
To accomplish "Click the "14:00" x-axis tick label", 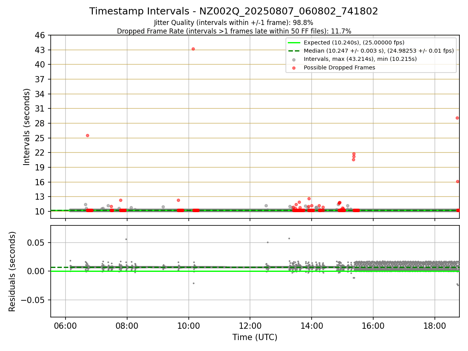I will (x=312, y=326).
